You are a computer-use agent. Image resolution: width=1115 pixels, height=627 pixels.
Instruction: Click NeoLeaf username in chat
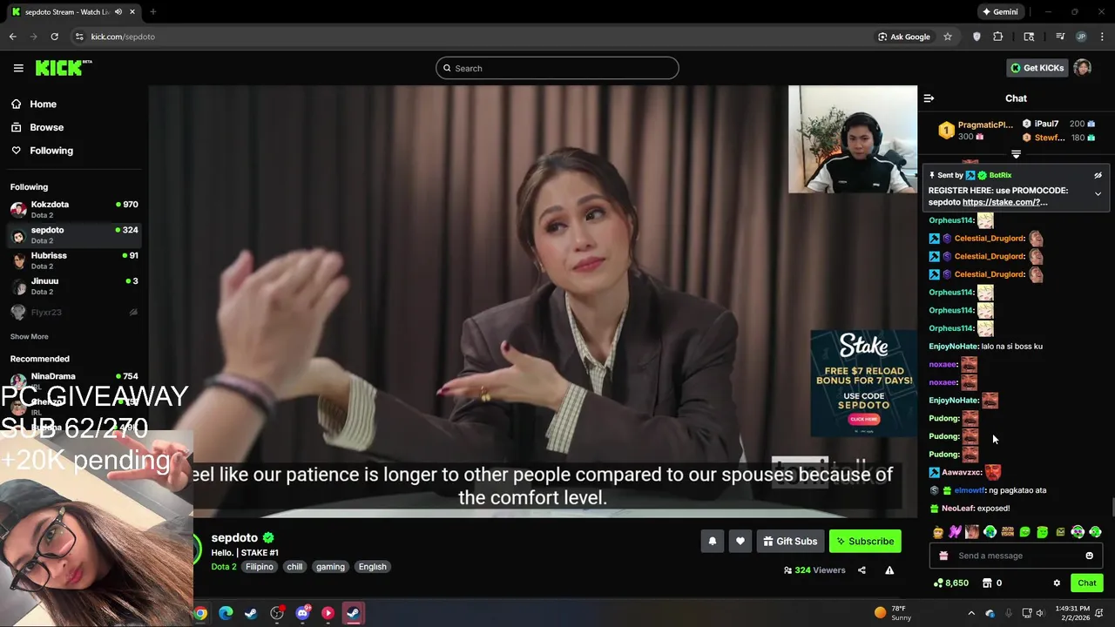(x=958, y=509)
